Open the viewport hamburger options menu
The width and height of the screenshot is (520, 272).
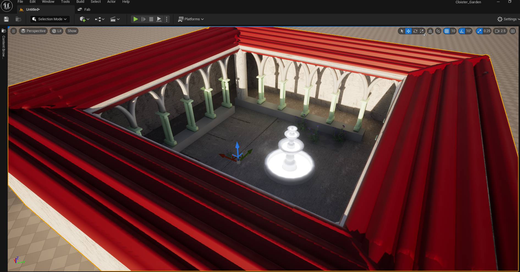[x=13, y=31]
